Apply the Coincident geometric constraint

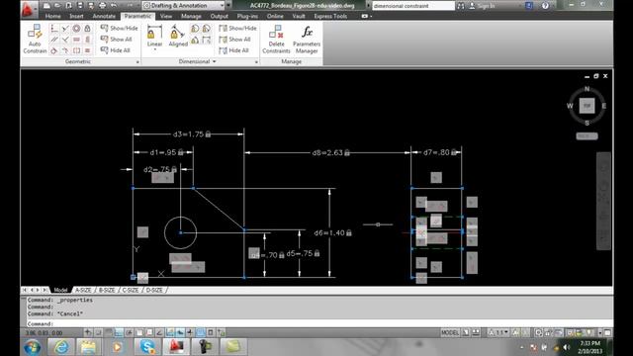(x=54, y=29)
